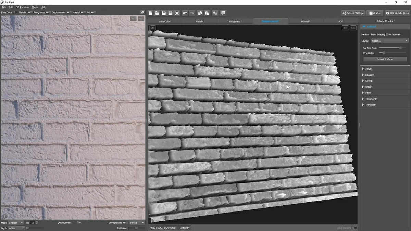Open the File menu

click(4, 7)
